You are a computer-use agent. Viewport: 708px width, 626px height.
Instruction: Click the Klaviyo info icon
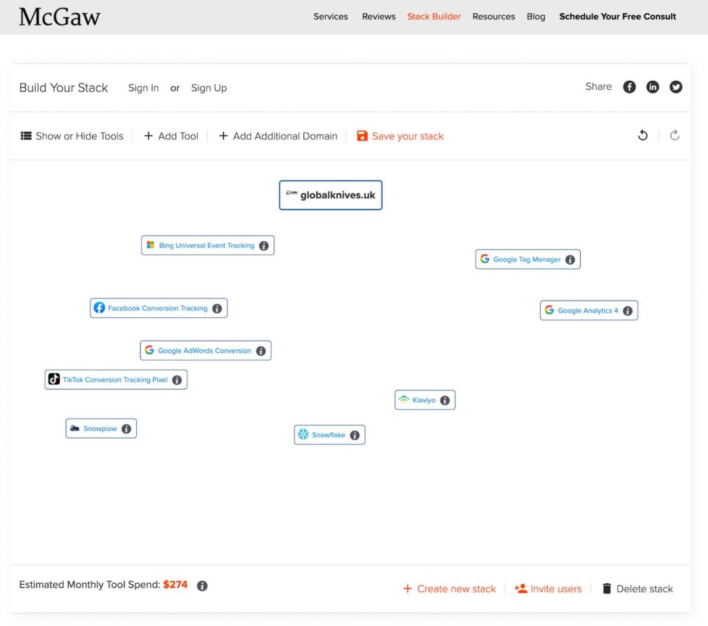pos(445,399)
